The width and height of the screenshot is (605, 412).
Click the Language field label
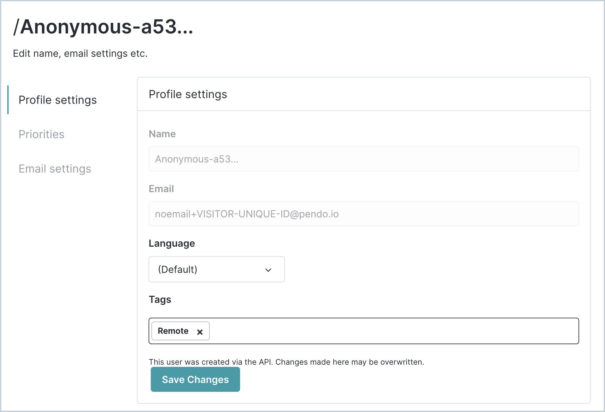(172, 244)
